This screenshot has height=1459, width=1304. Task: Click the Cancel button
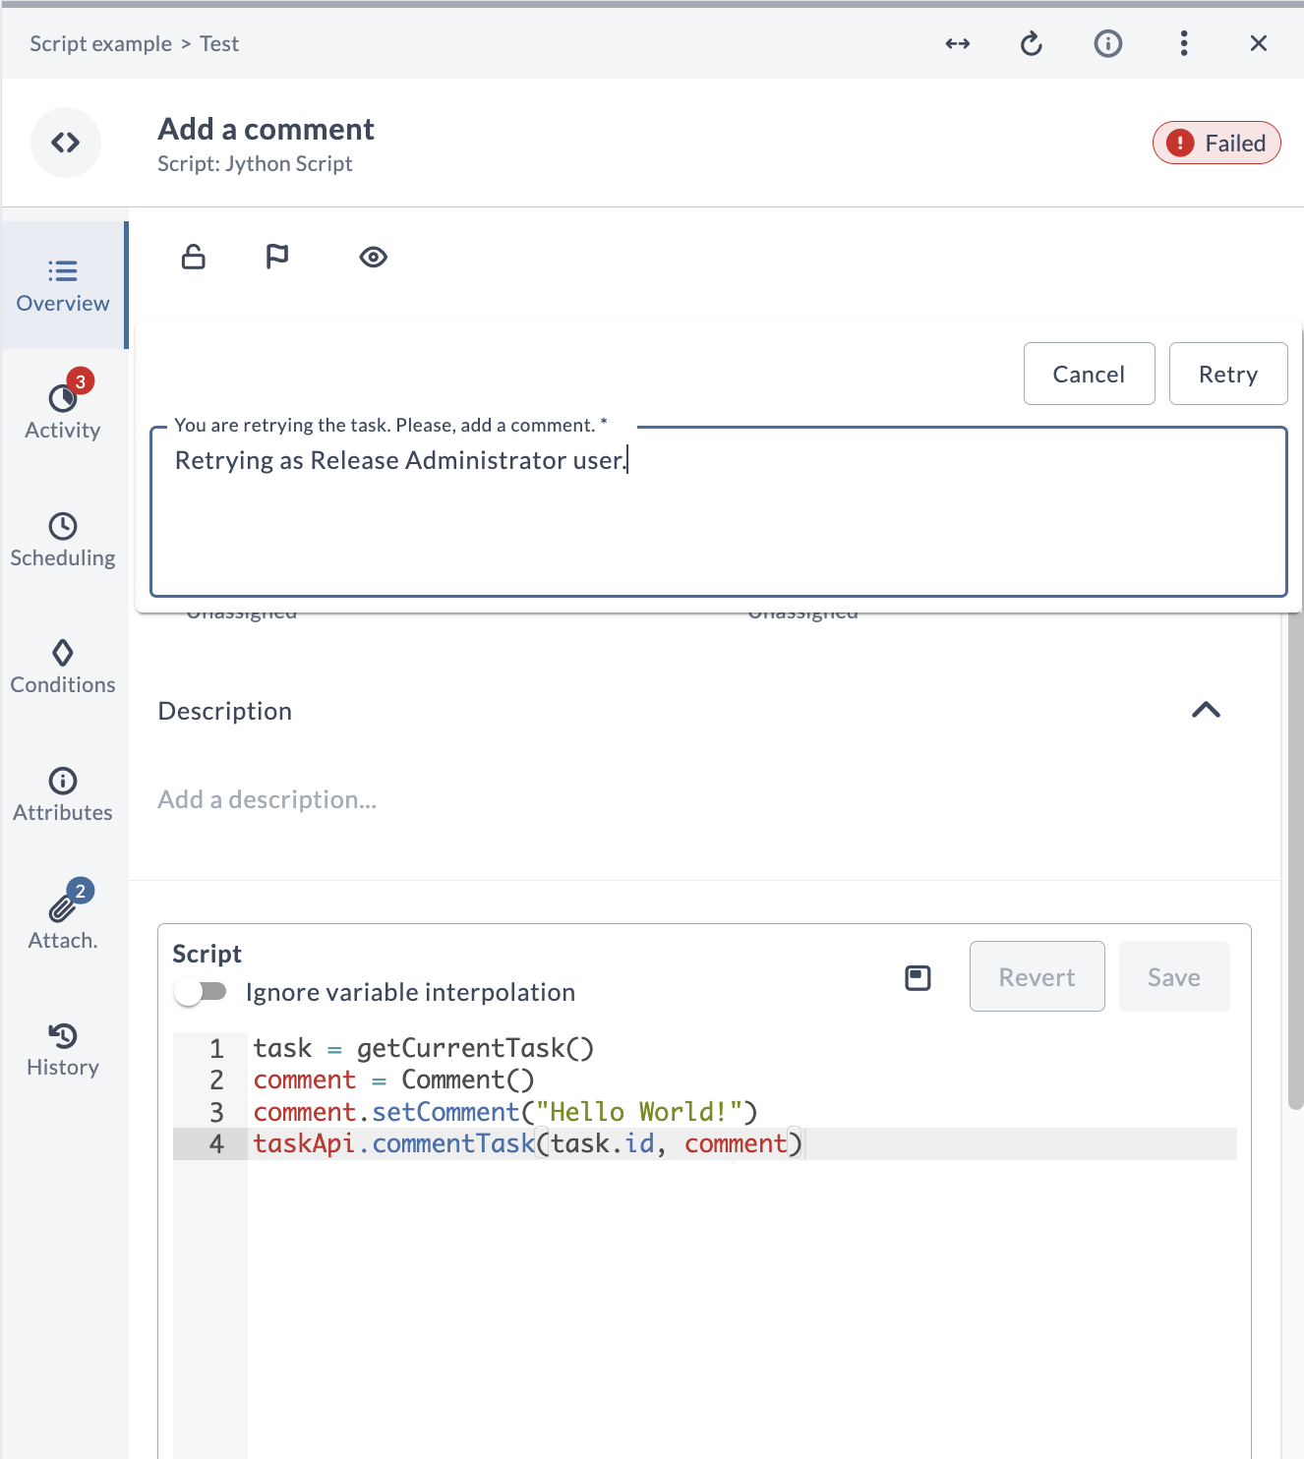coord(1089,374)
